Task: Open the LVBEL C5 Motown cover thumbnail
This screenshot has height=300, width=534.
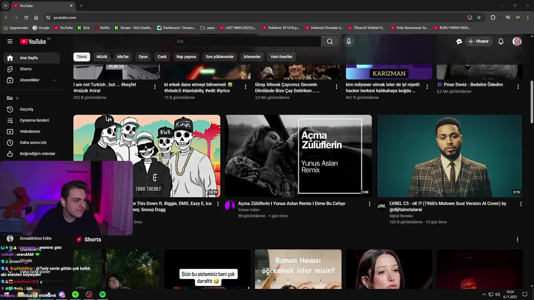Action: click(450, 156)
